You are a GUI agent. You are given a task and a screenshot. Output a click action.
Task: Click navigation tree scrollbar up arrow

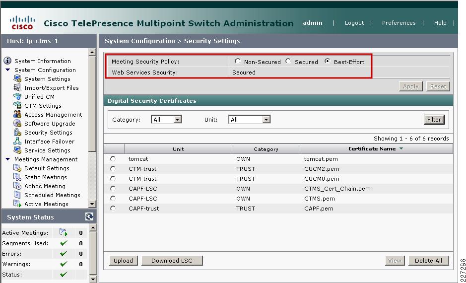[92, 52]
